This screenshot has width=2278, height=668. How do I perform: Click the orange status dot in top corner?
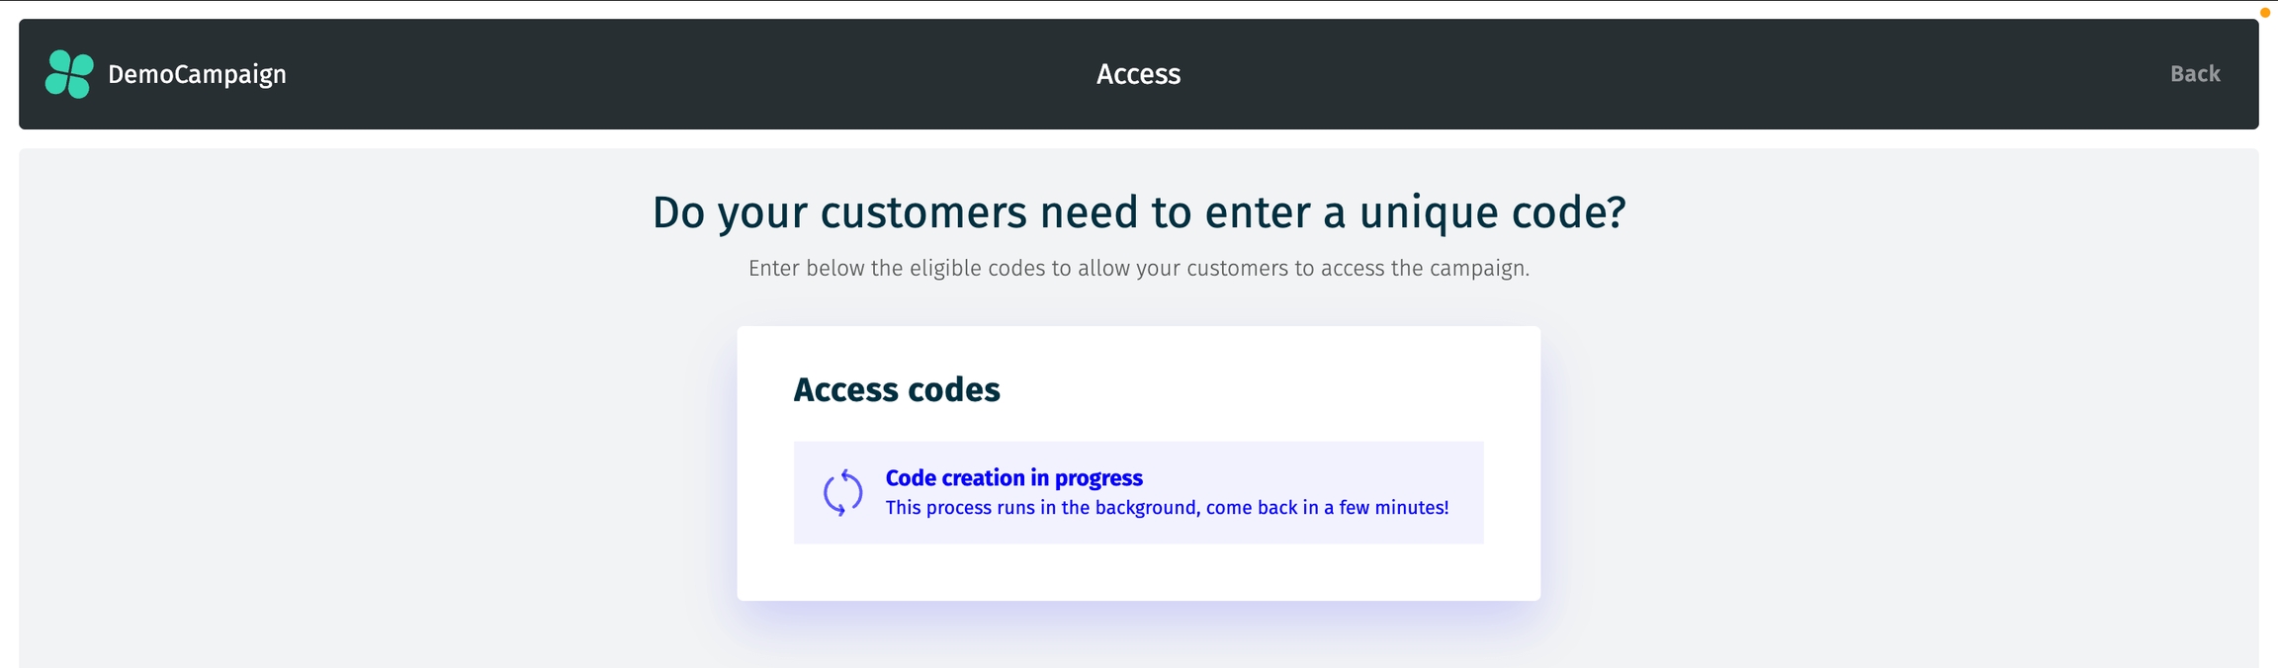[2264, 13]
